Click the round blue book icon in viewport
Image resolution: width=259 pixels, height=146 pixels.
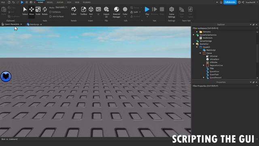click(6, 77)
